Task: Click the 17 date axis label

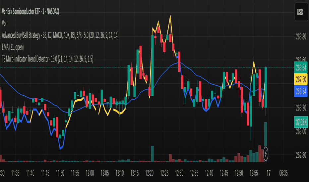Action: 269,173
